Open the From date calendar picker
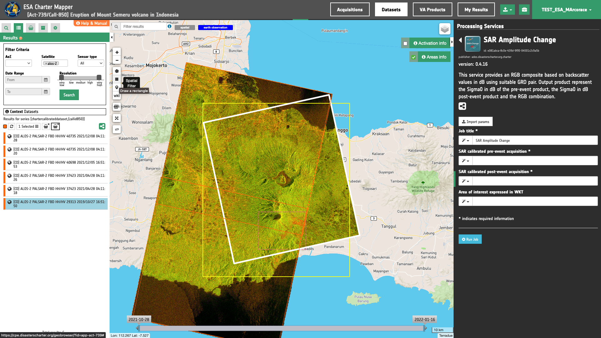Image resolution: width=601 pixels, height=338 pixels. click(46, 80)
